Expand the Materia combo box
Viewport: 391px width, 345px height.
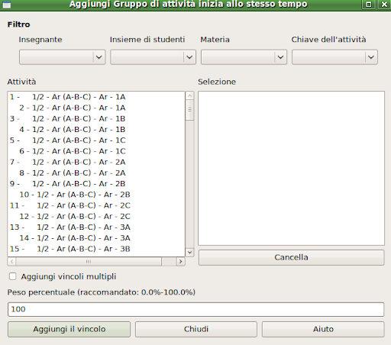pyautogui.click(x=244, y=57)
